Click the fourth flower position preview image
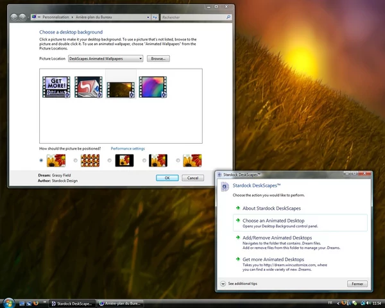Viewport: 385px width, 308px height. click(x=158, y=160)
